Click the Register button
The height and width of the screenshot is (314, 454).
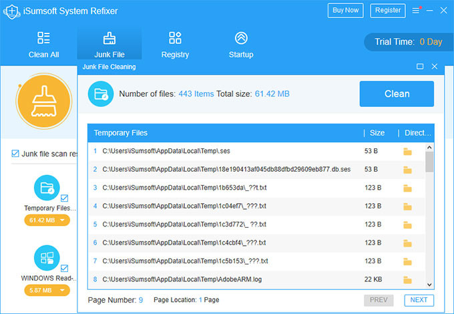click(x=388, y=11)
